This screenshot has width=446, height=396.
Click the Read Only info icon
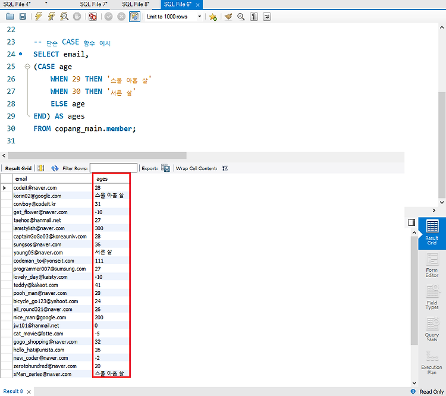[x=413, y=391]
